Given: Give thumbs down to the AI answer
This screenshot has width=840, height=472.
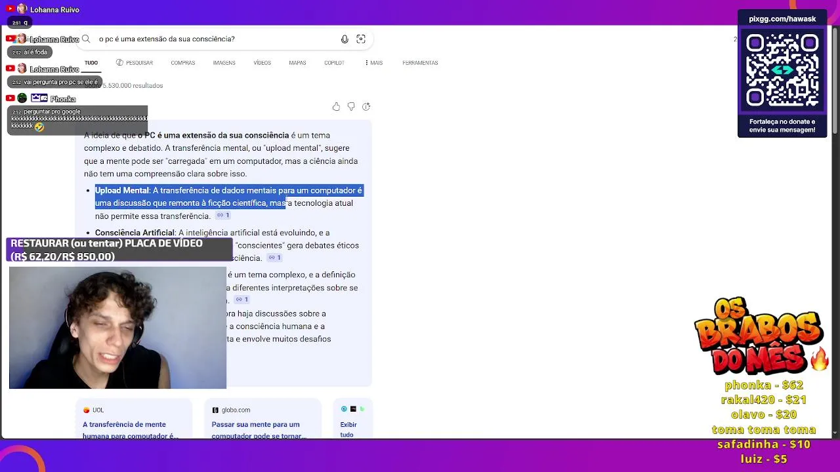Looking at the screenshot, I should [351, 107].
